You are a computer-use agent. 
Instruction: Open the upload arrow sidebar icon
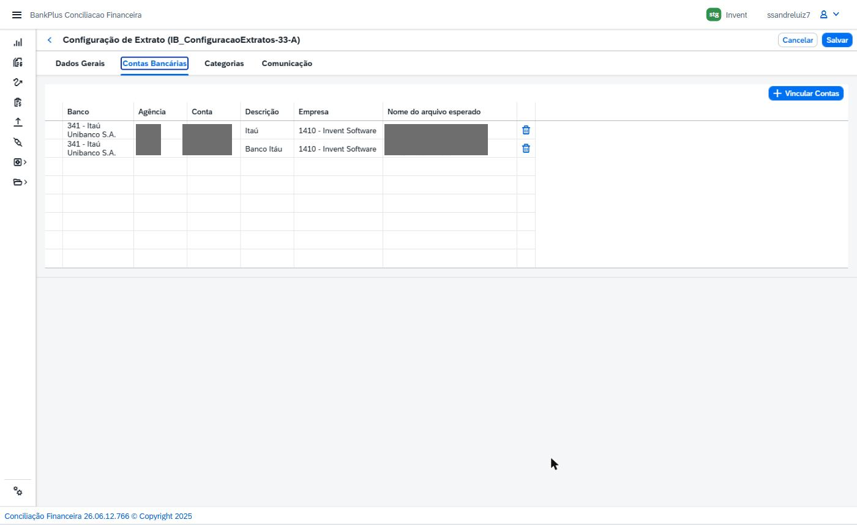[18, 122]
